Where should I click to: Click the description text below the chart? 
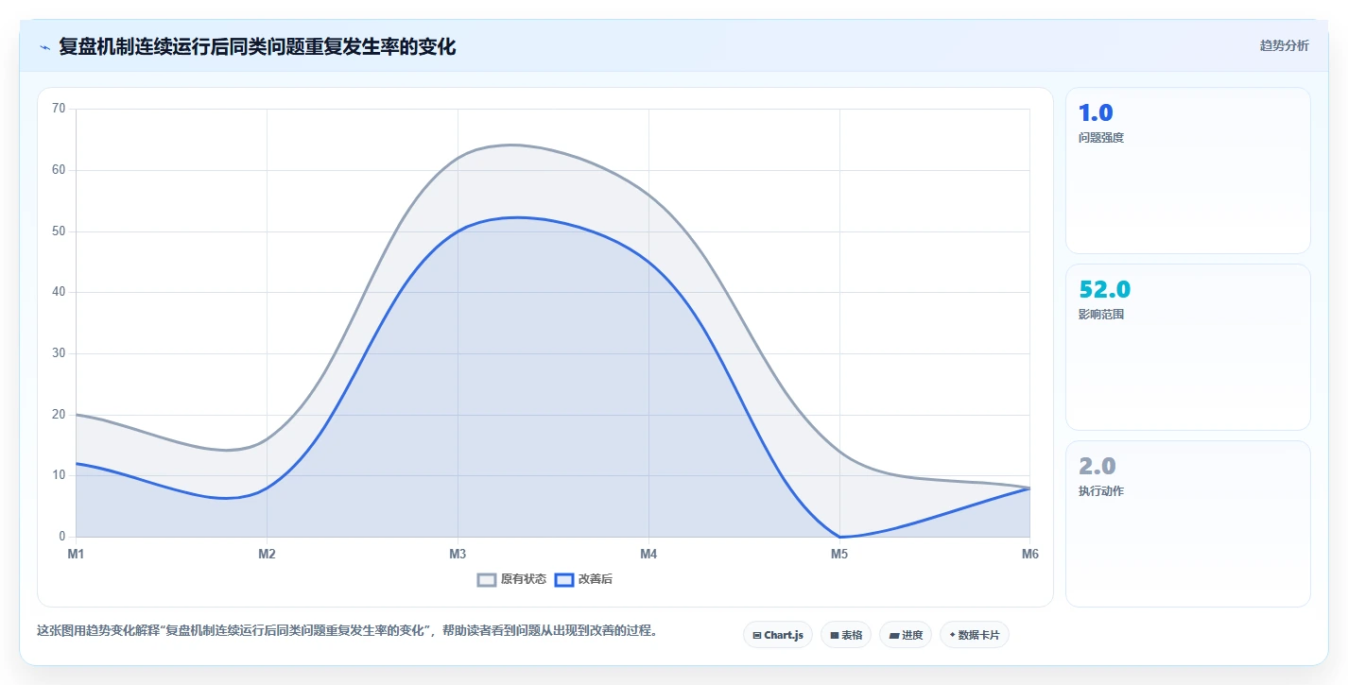pyautogui.click(x=347, y=631)
